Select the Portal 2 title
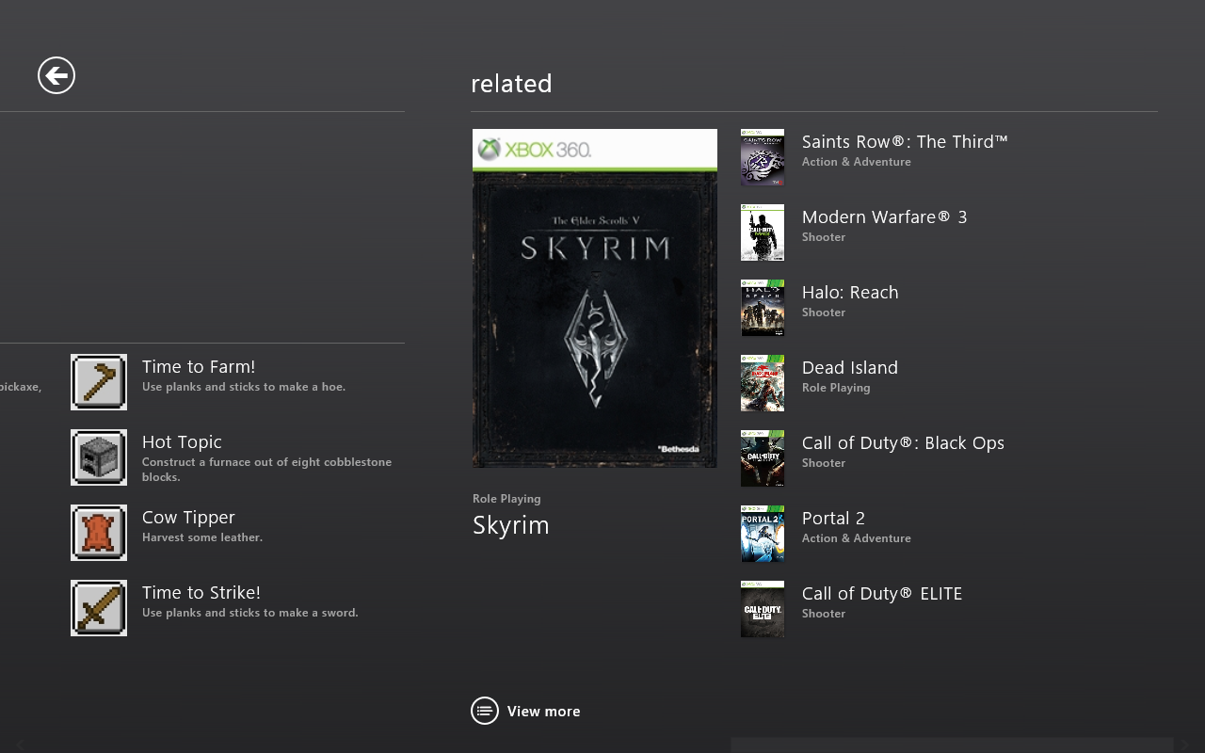The width and height of the screenshot is (1205, 753). pyautogui.click(x=833, y=518)
